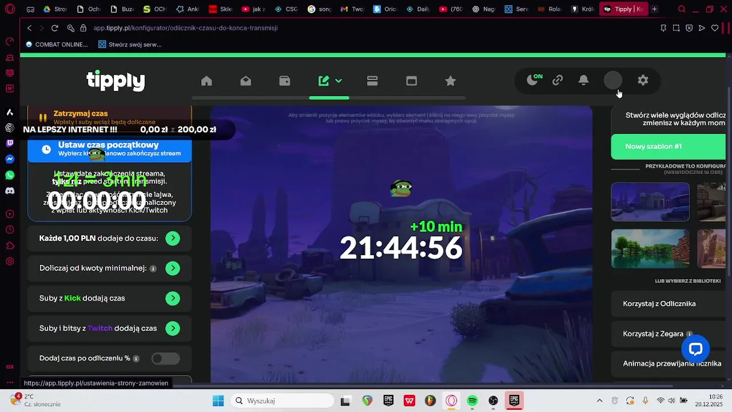Select the frog emote in preview canvas

pyautogui.click(x=401, y=188)
